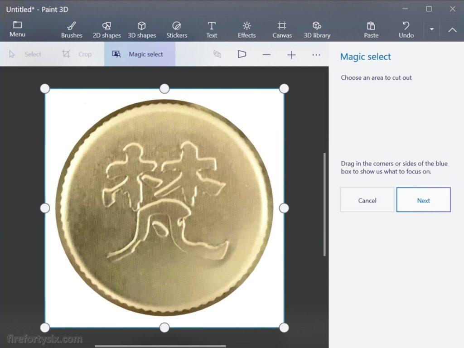Open the Brushes panel
Viewport: 464px width, 348px height.
pyautogui.click(x=71, y=29)
